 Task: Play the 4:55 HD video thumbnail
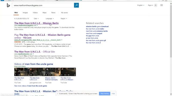tap(68, 72)
